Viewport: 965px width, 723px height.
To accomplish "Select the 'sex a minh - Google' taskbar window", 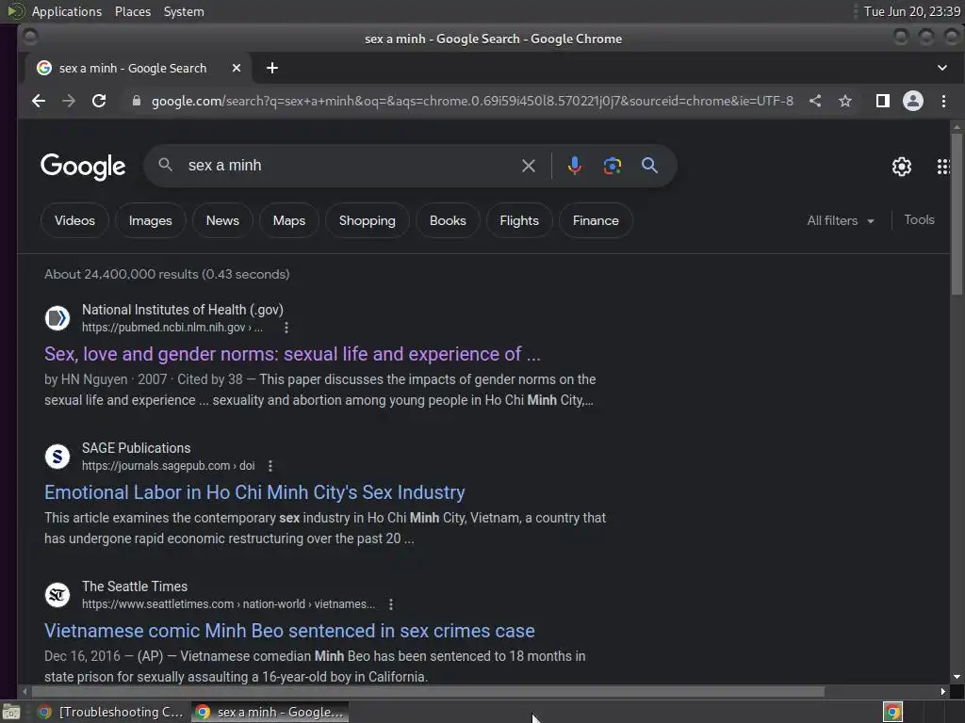I will coord(270,712).
